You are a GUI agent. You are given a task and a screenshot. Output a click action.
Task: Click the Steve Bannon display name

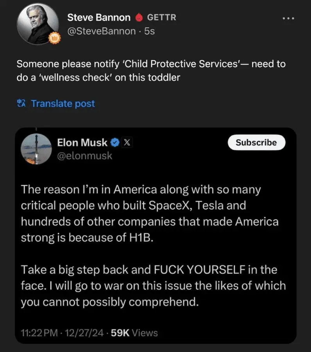point(99,18)
